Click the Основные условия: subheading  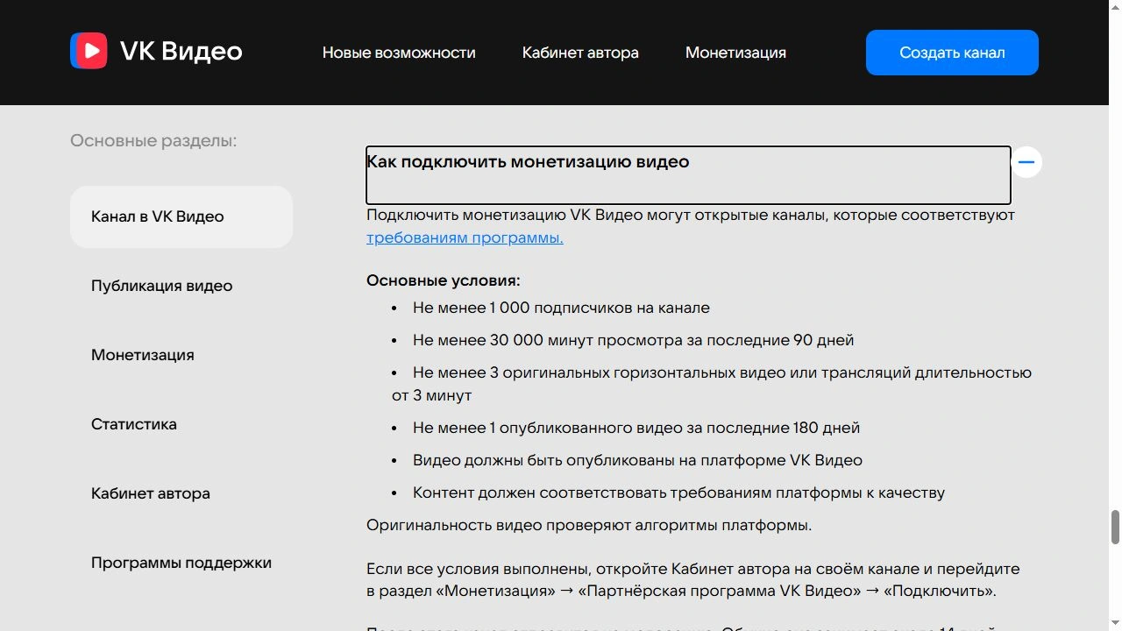coord(444,280)
